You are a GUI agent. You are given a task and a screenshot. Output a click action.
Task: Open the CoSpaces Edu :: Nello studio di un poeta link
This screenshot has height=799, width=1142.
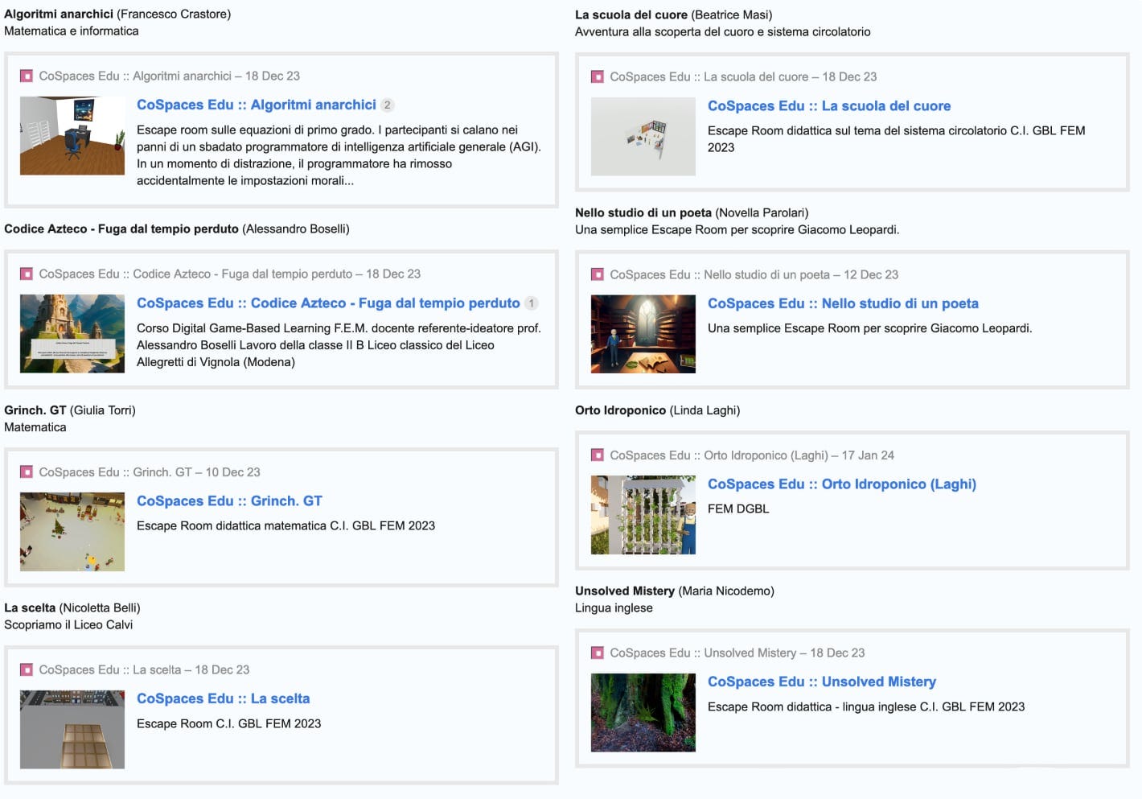(843, 304)
